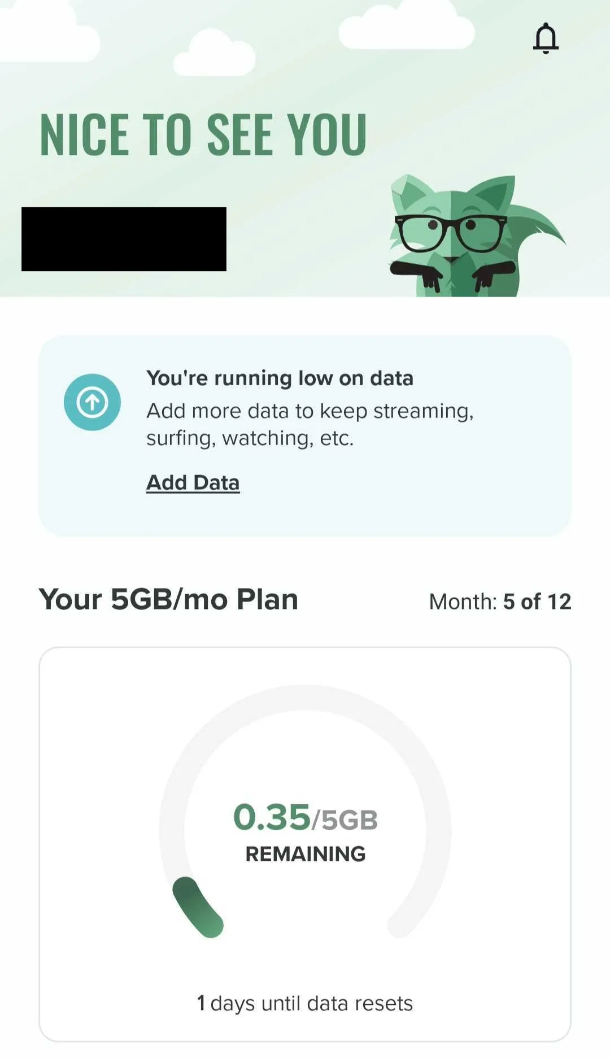Click the NICE TO SEE YOU greeting
This screenshot has width=610, height=1059.
pyautogui.click(x=203, y=134)
